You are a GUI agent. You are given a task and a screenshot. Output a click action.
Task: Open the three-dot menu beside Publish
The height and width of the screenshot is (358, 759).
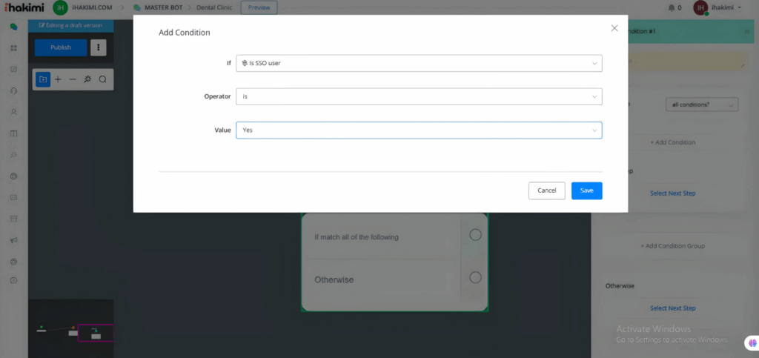click(x=99, y=47)
